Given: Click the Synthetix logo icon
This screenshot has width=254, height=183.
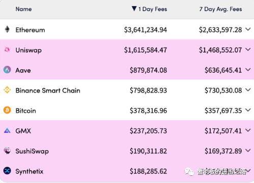Looking at the screenshot, I should tap(7, 171).
